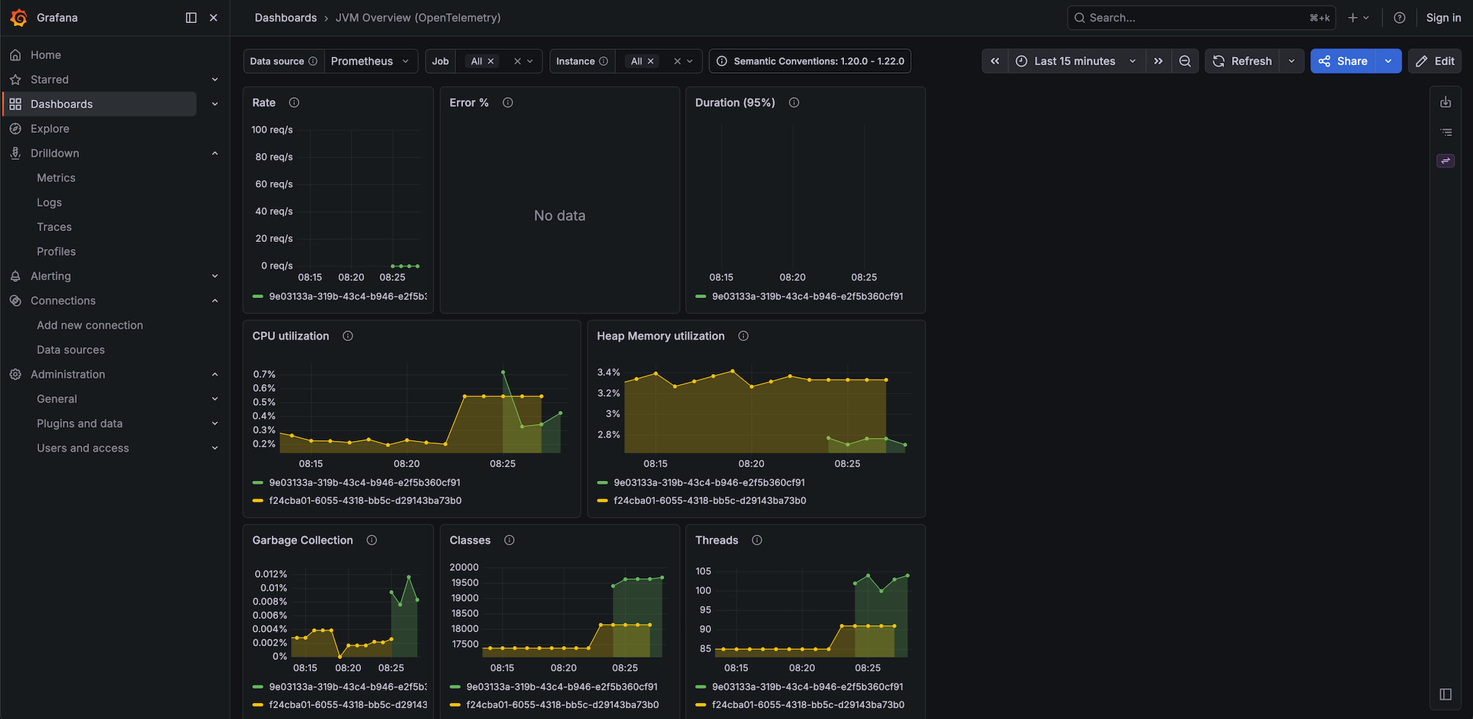Shift time range backwards
The width and height of the screenshot is (1473, 719).
pyautogui.click(x=995, y=61)
